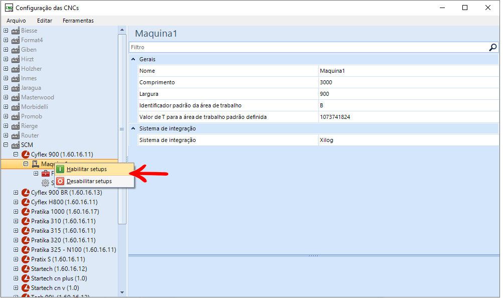Collapse the Maquina1 tree node

(x=26, y=164)
